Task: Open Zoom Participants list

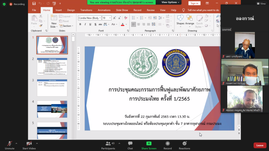Action: coord(108,145)
